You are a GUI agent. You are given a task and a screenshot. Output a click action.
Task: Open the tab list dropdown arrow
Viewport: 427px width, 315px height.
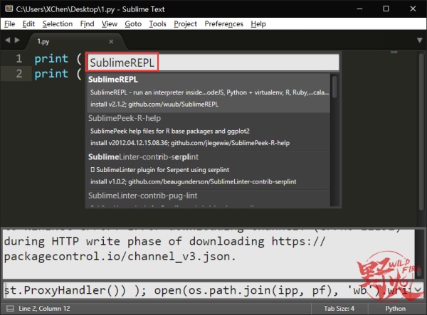[x=419, y=41]
